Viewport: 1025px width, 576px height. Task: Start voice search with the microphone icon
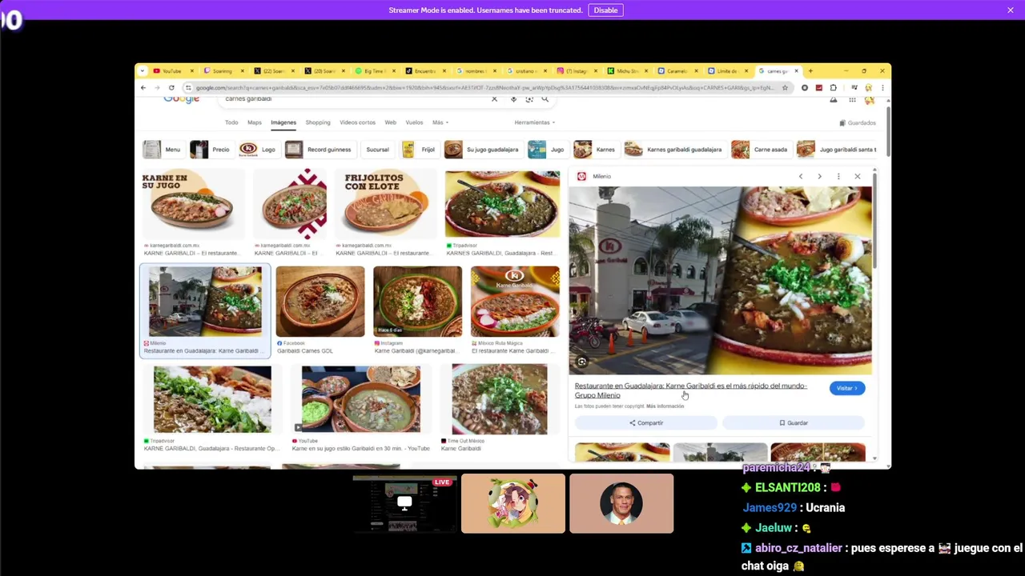[x=513, y=99]
